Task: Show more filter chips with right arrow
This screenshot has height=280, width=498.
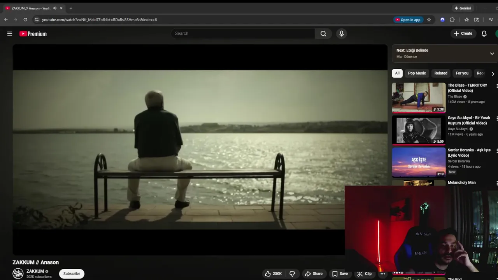Action: pyautogui.click(x=493, y=73)
